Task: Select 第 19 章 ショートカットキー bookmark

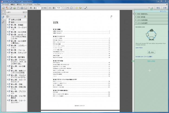Action: pyautogui.click(x=18, y=101)
